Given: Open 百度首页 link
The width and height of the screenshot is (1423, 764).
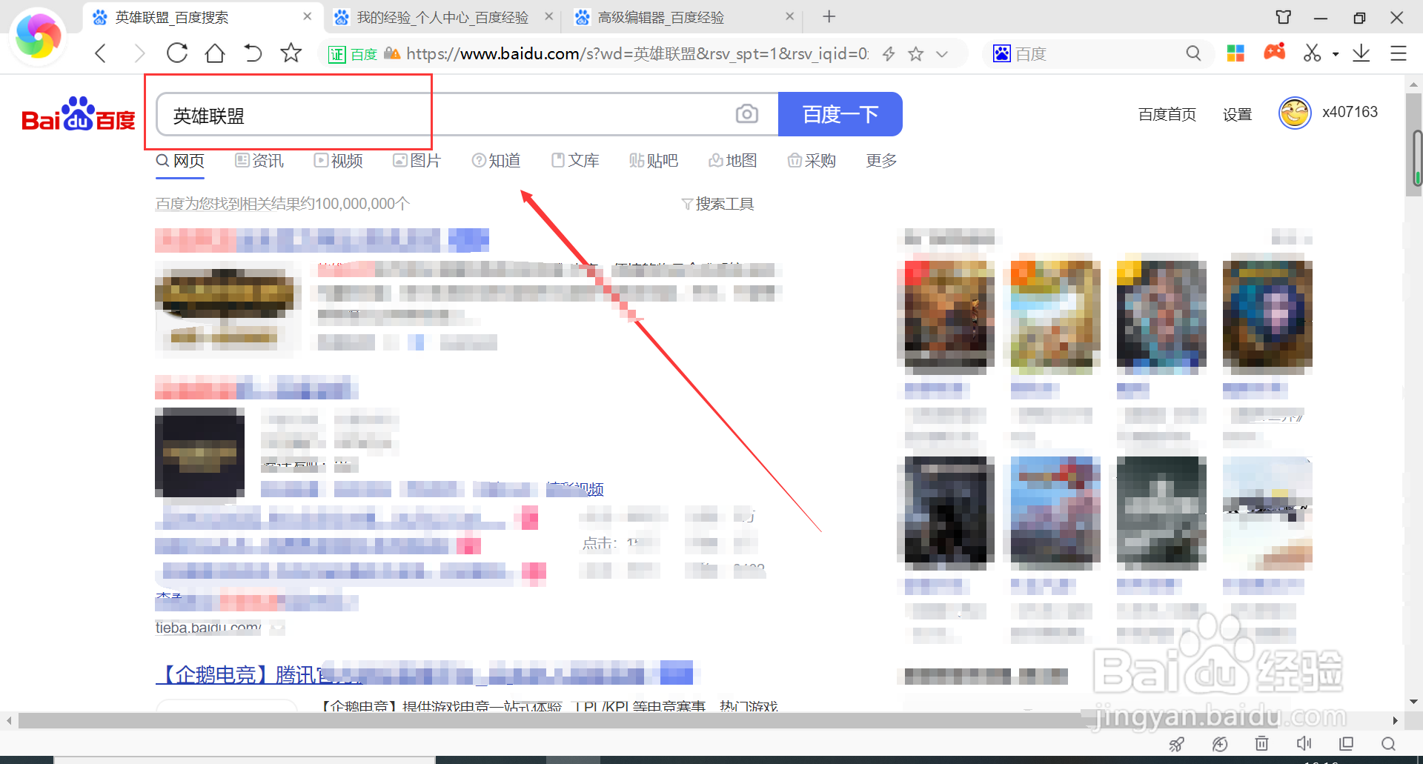Looking at the screenshot, I should [1167, 114].
